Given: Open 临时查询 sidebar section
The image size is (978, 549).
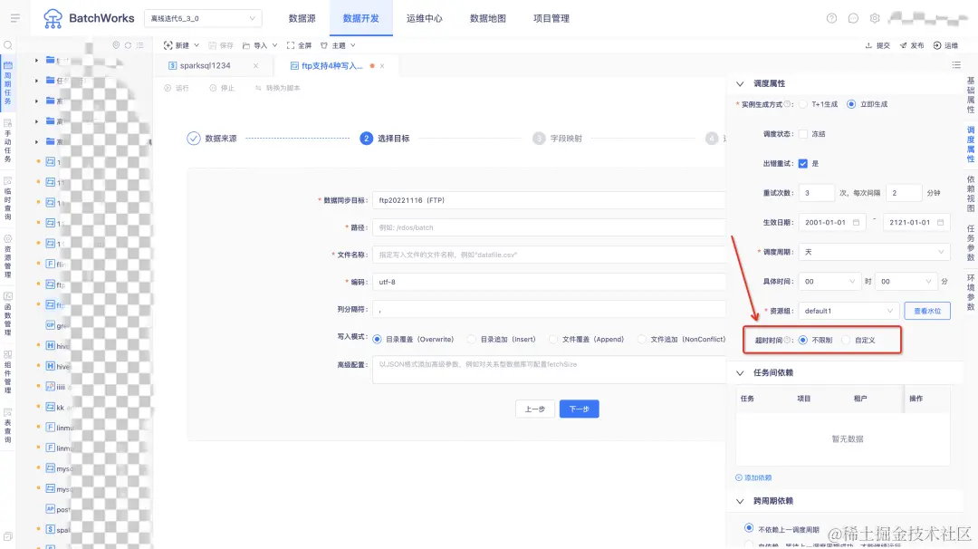Looking at the screenshot, I should tap(8, 198).
